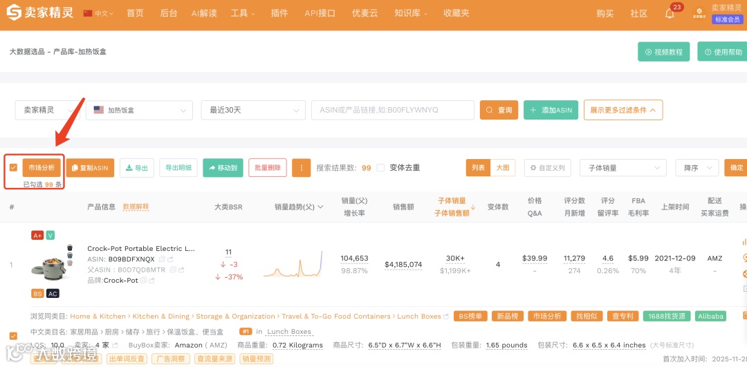The width and height of the screenshot is (747, 367).
Task: Click the 导出 export button
Action: point(137,167)
